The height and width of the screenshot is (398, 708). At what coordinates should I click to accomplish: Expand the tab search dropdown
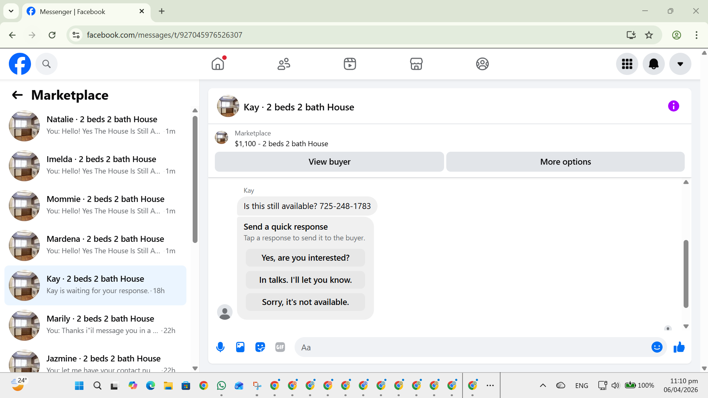click(x=11, y=11)
